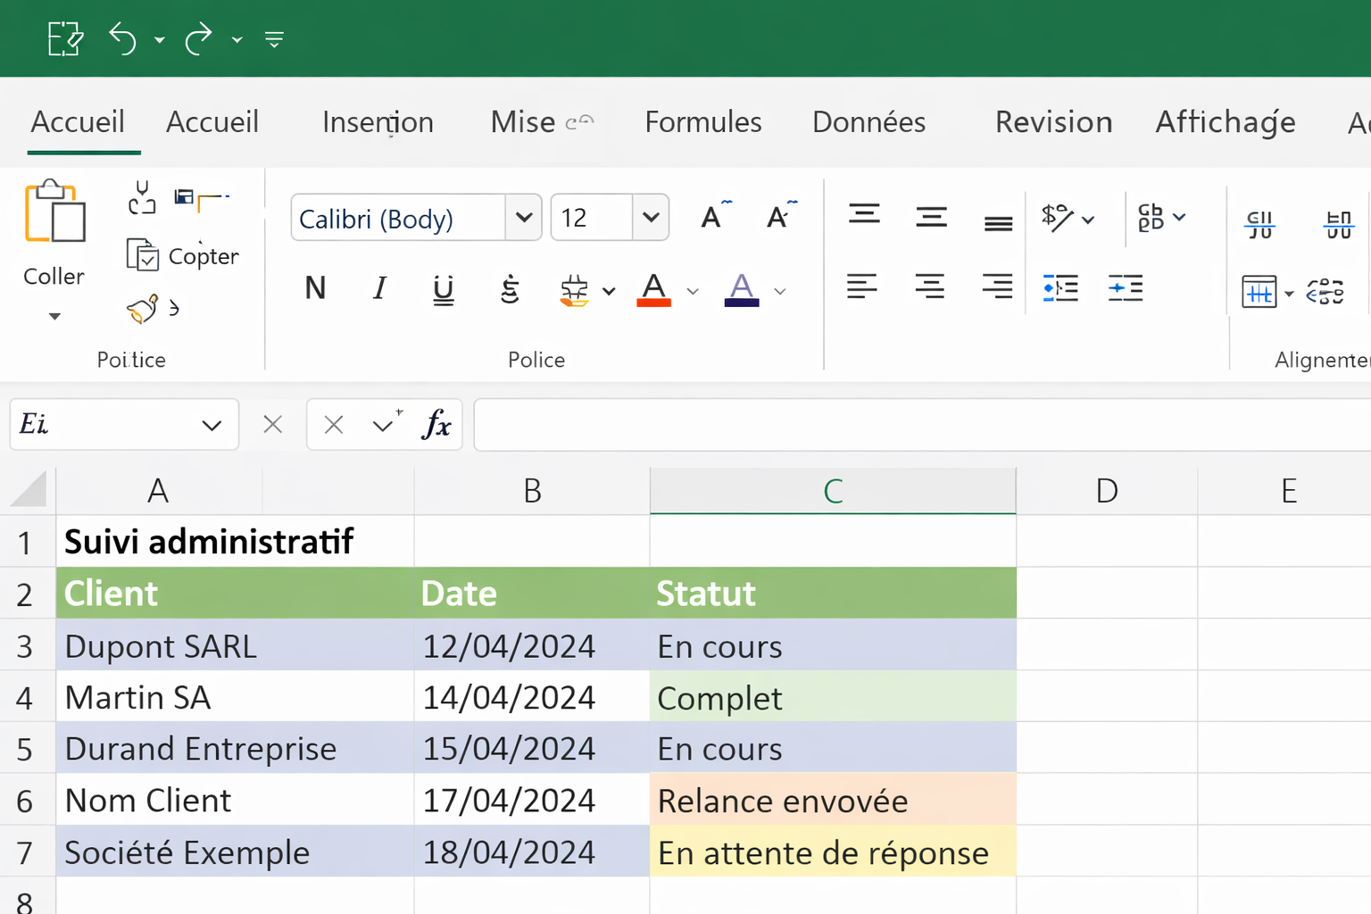Open the Données ribbon tab
The height and width of the screenshot is (914, 1371).
coord(868,122)
